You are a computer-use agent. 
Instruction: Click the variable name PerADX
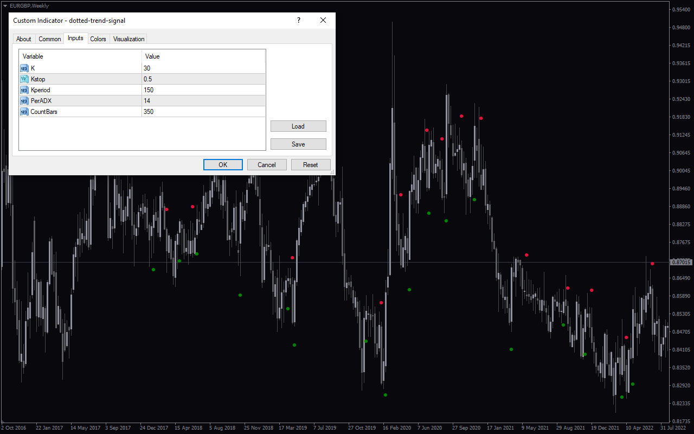(x=41, y=101)
